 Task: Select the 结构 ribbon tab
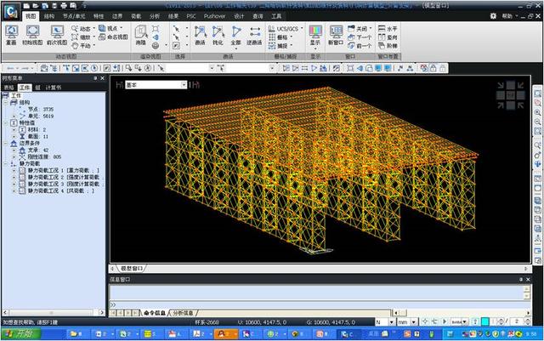tap(49, 16)
